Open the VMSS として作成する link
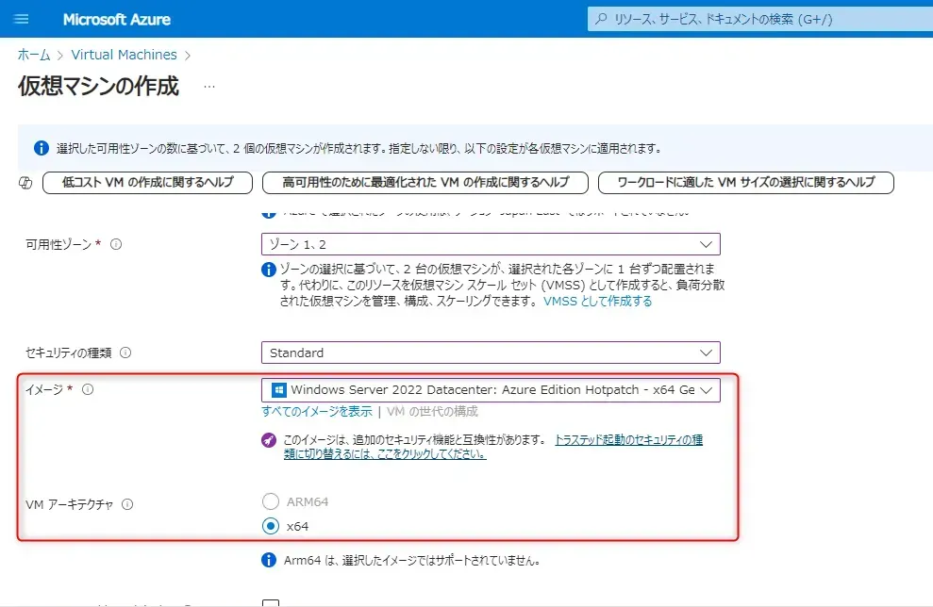The height and width of the screenshot is (607, 933). [597, 302]
